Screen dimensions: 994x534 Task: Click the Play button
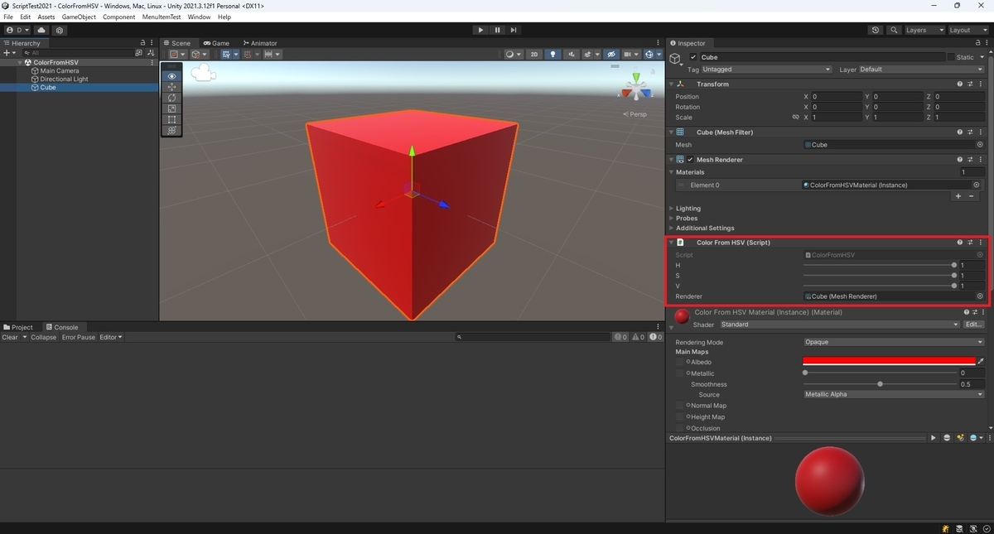(x=480, y=30)
